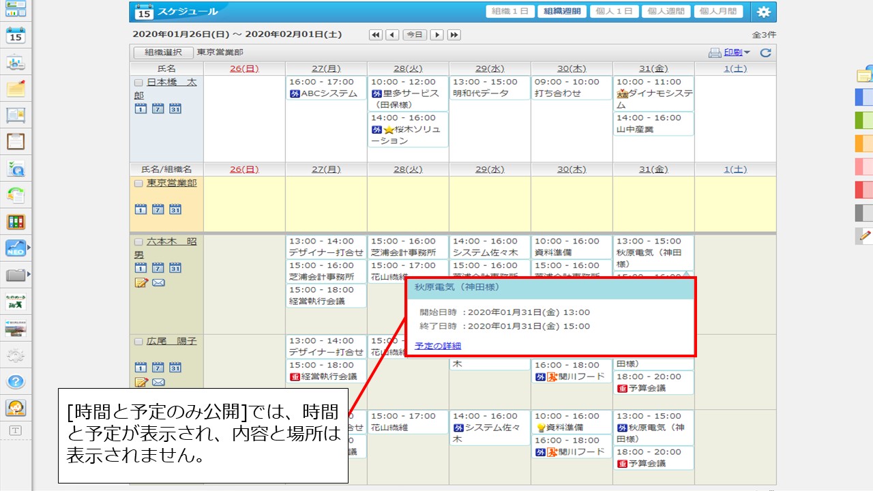Expand the NEO sidebar submenu arrow
The width and height of the screenshot is (873, 491).
pos(29,248)
